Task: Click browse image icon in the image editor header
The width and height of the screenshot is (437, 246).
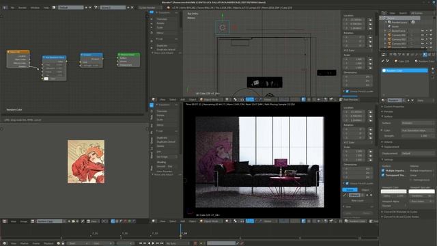Action: [x=33, y=221]
